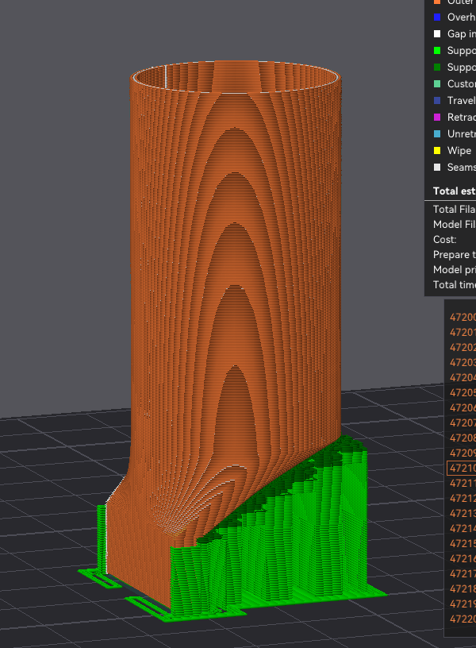Select G-code line 47212

(x=463, y=499)
